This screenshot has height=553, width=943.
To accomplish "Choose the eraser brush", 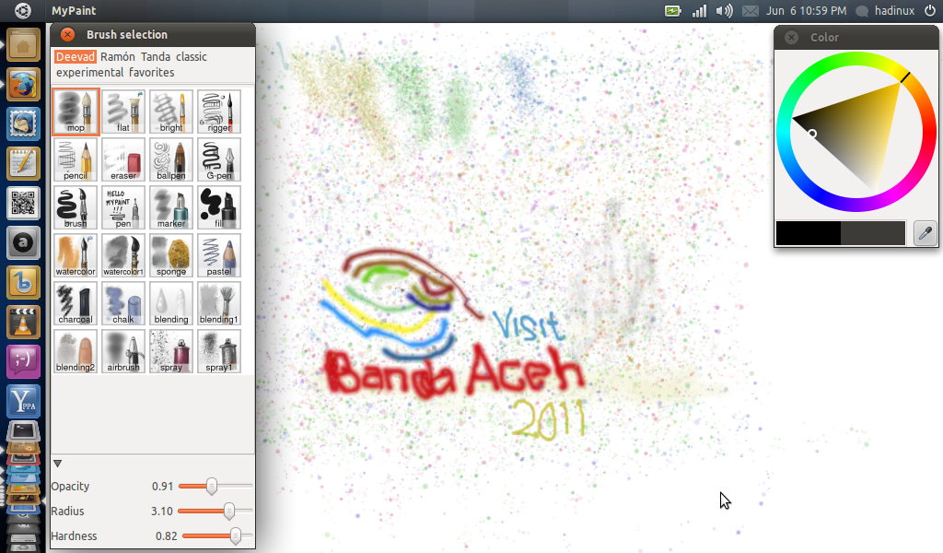I will pyautogui.click(x=123, y=159).
